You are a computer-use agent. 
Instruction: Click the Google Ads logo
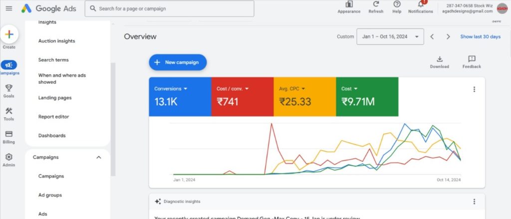point(49,8)
